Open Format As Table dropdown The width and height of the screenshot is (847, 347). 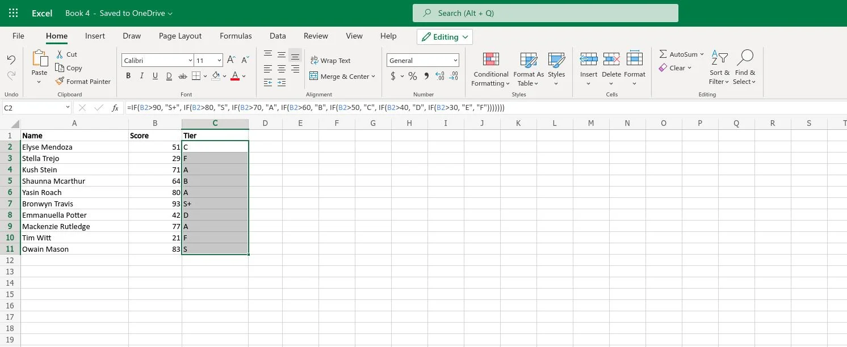tap(529, 69)
